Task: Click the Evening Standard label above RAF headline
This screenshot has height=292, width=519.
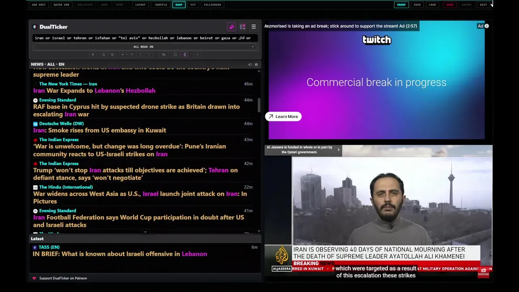Action: point(58,100)
